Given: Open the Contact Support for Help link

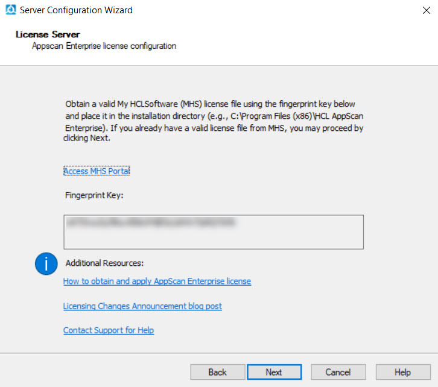Looking at the screenshot, I should (109, 330).
